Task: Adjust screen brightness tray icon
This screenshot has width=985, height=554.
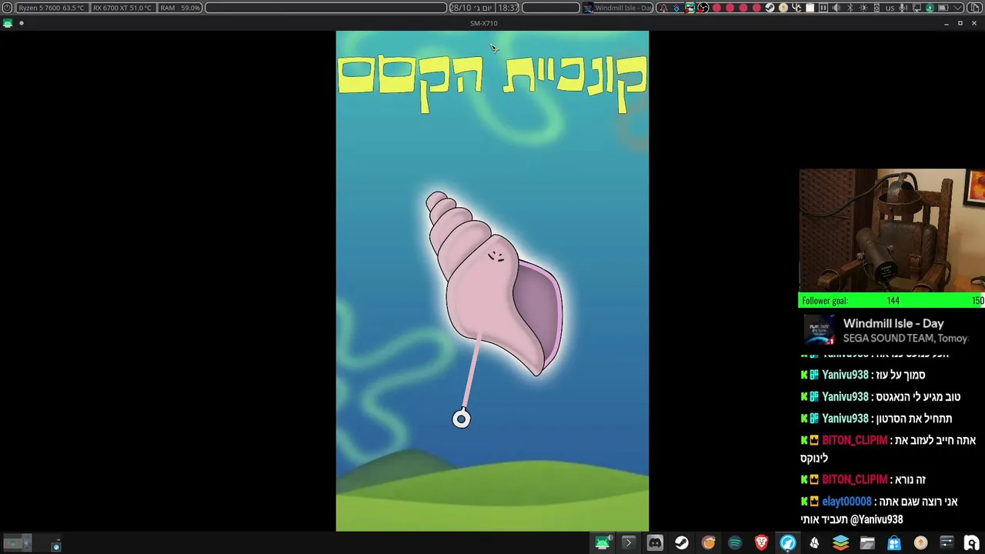Action: (863, 8)
